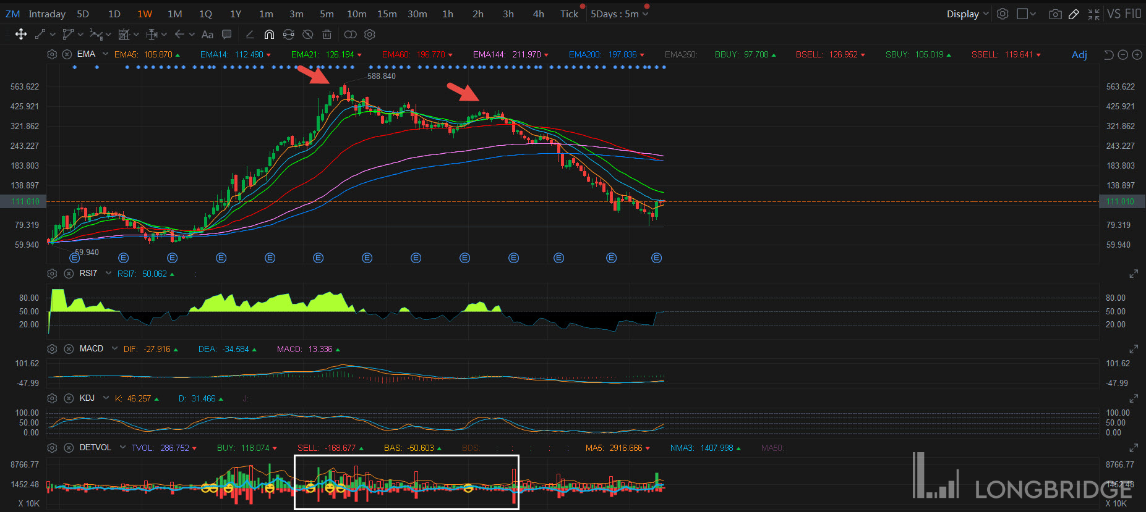Click the text annotation tool 'Aa'
This screenshot has width=1146, height=512.
(208, 35)
